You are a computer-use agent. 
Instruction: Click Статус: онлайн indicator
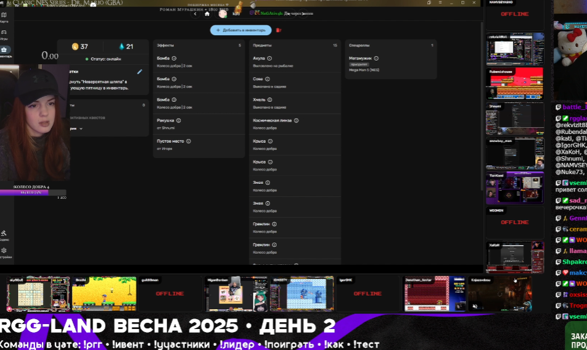click(103, 59)
